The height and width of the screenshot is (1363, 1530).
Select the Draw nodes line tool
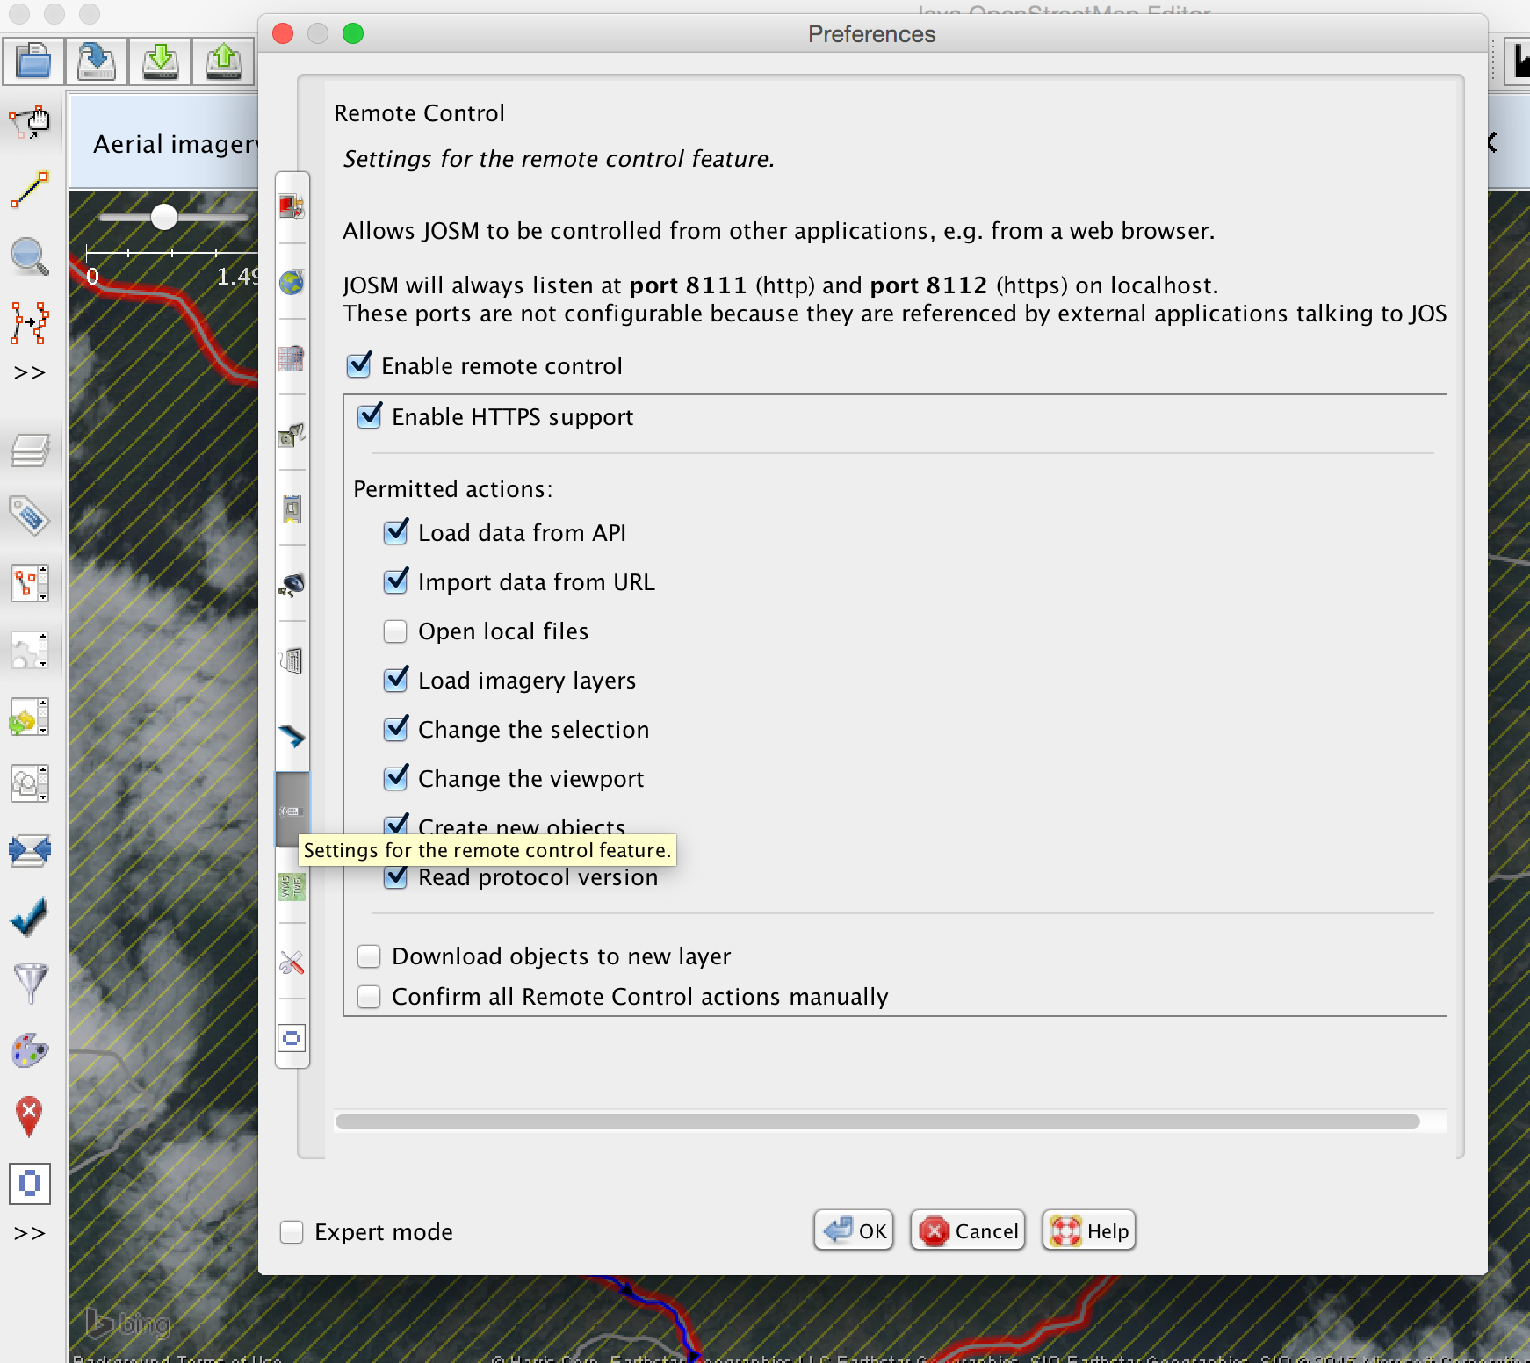click(29, 190)
